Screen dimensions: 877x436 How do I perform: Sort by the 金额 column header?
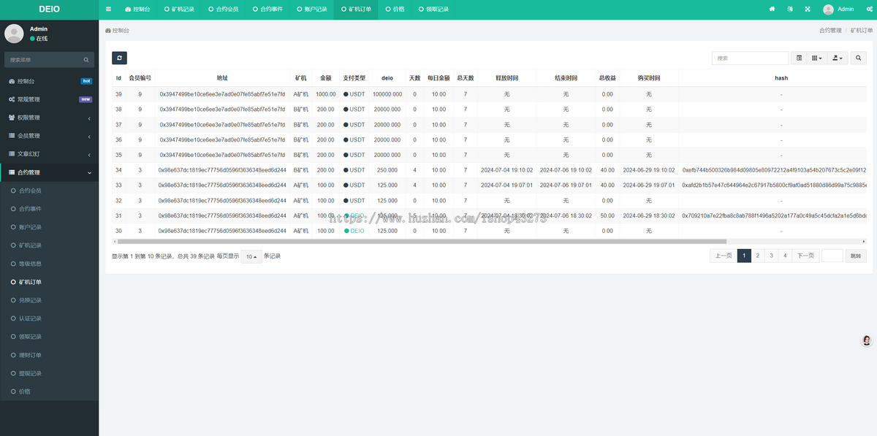tap(325, 77)
